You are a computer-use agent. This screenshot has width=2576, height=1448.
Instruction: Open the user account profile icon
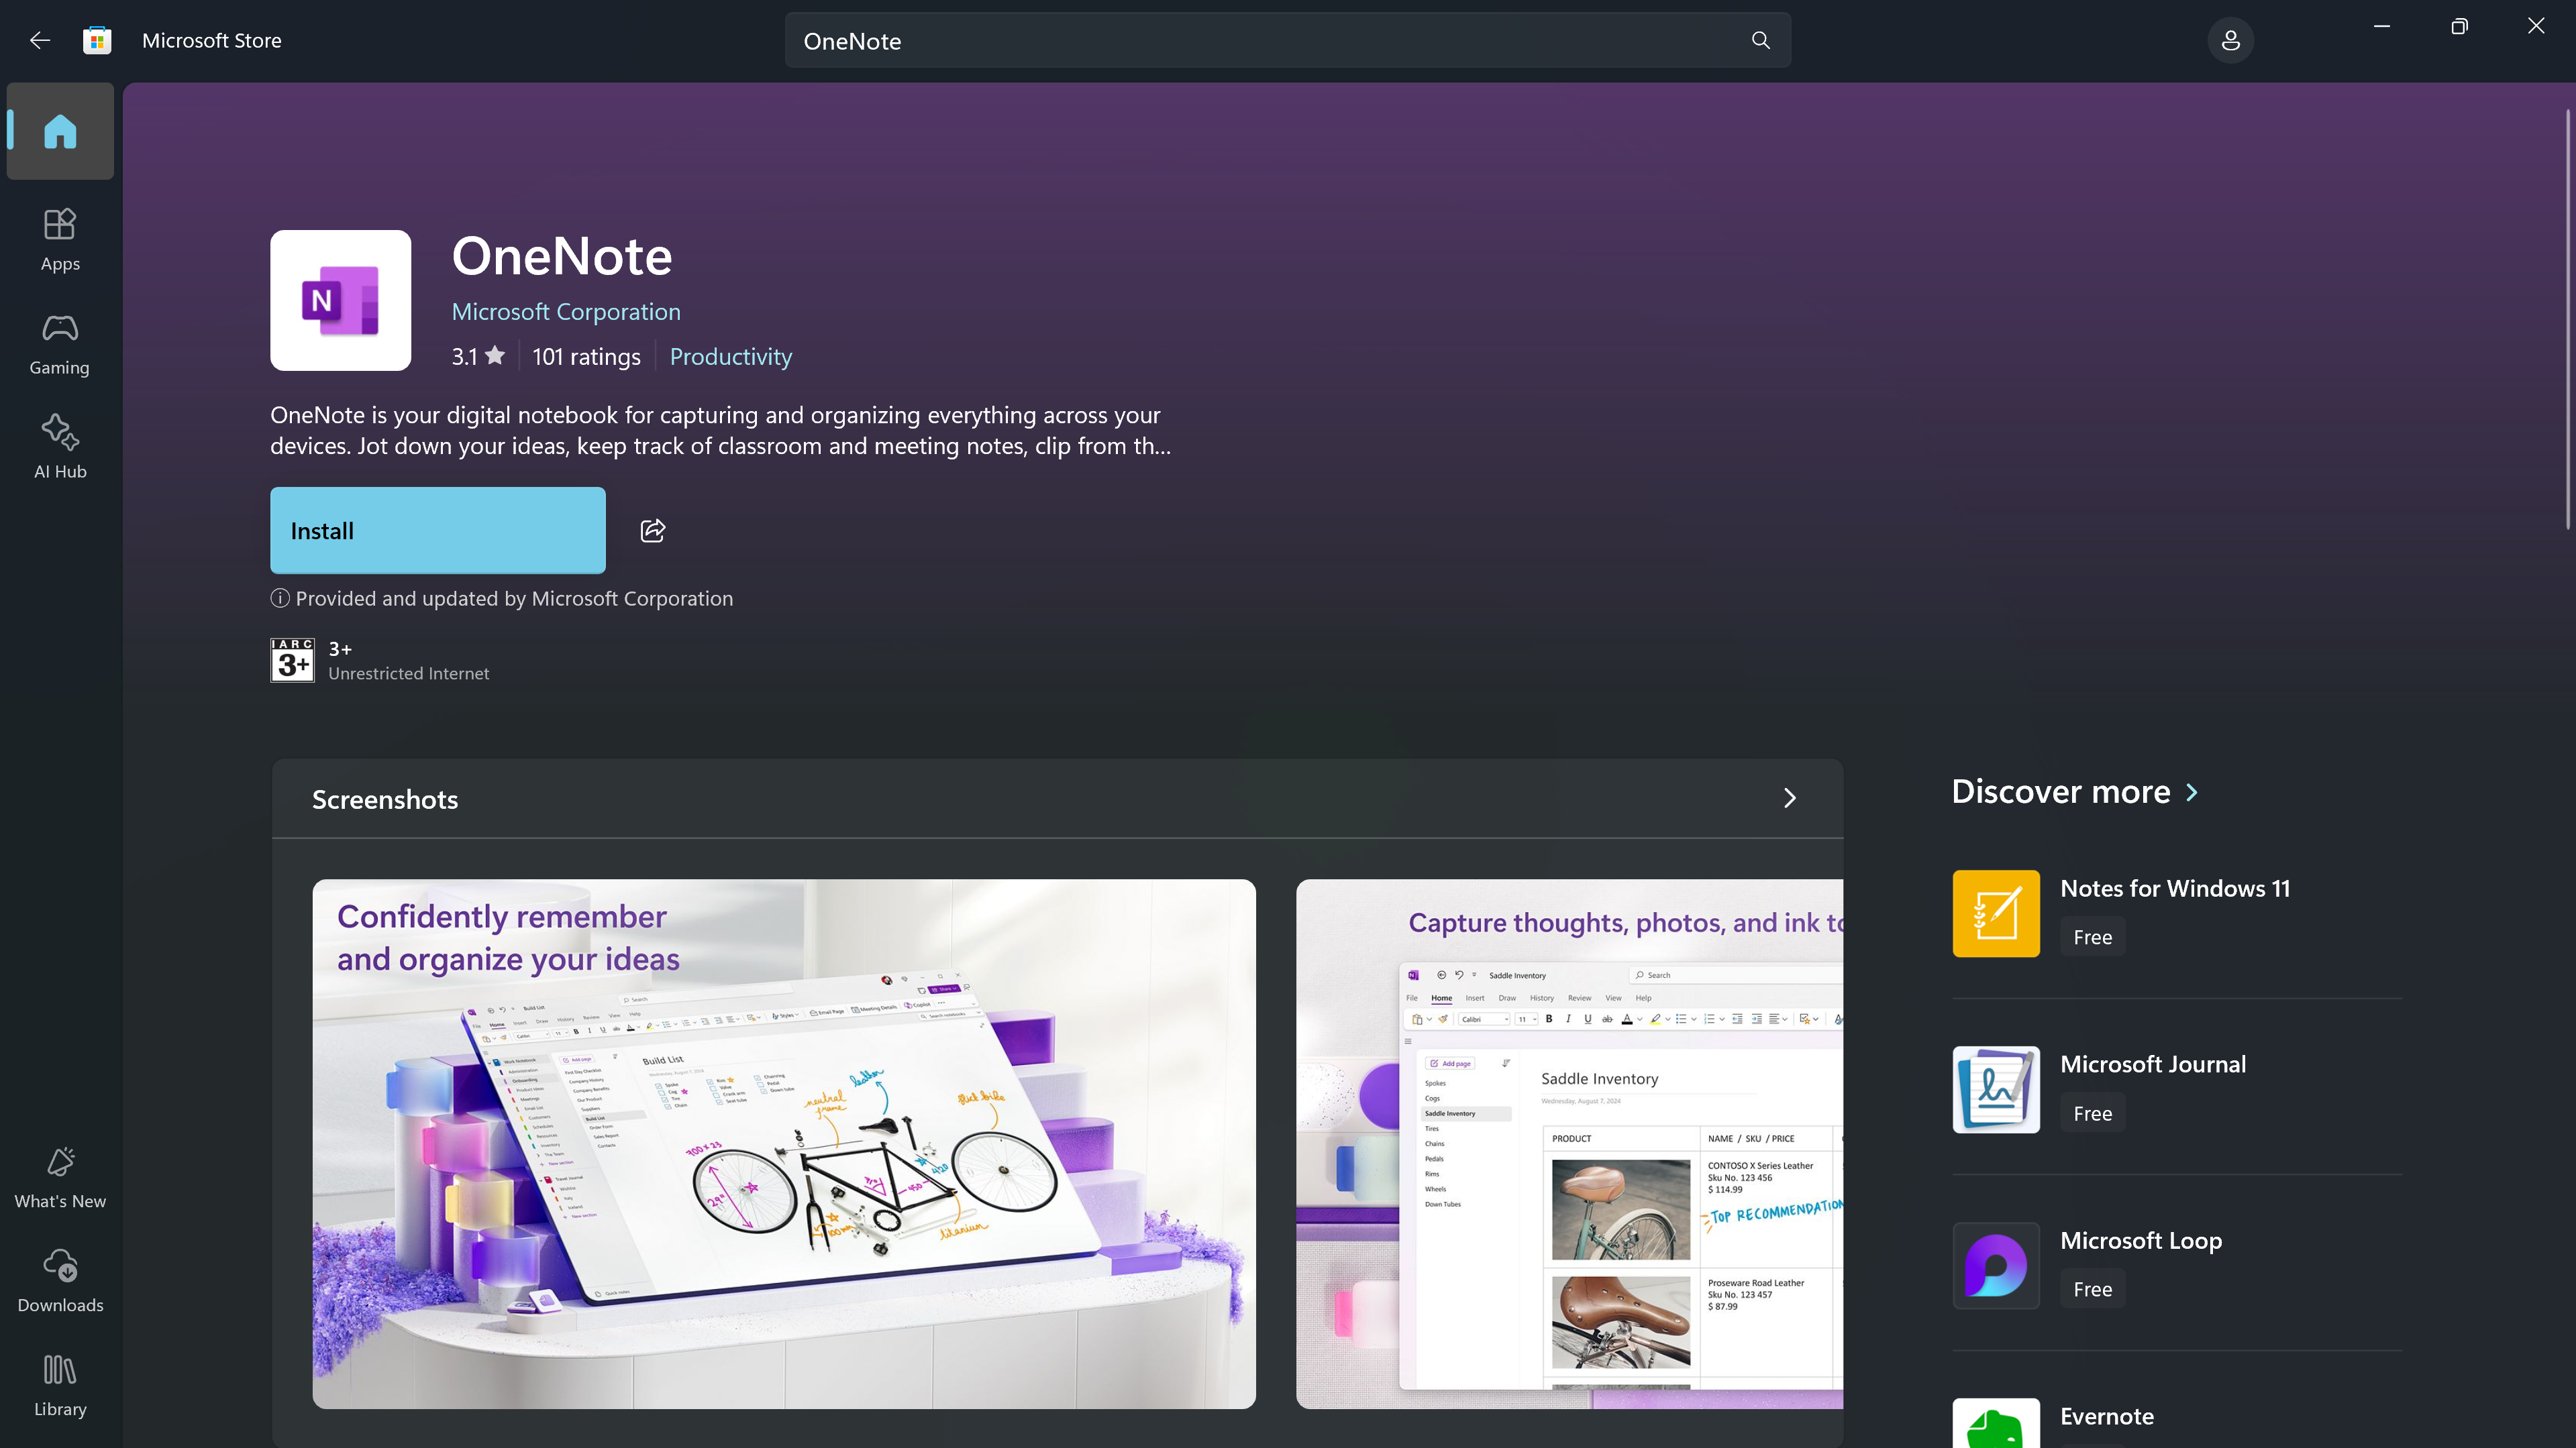click(2230, 40)
